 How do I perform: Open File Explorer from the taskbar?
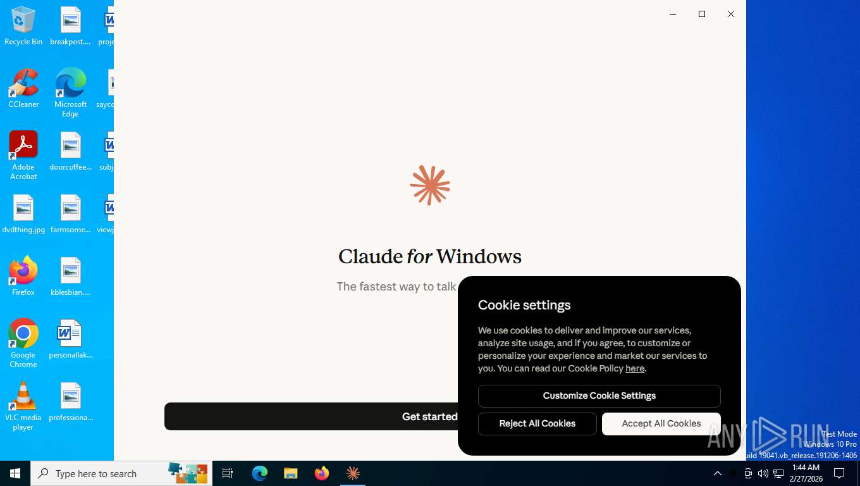pos(291,473)
